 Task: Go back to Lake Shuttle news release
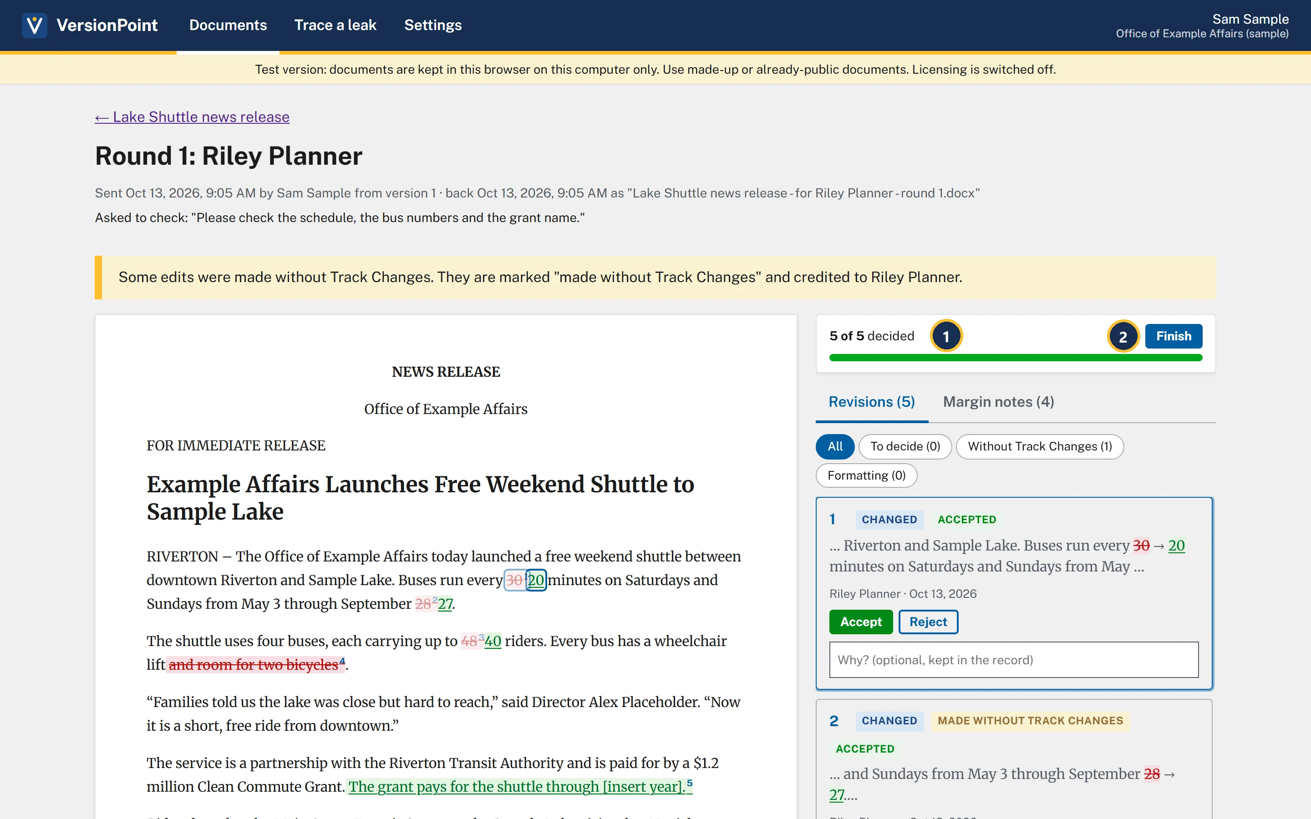[x=192, y=117]
